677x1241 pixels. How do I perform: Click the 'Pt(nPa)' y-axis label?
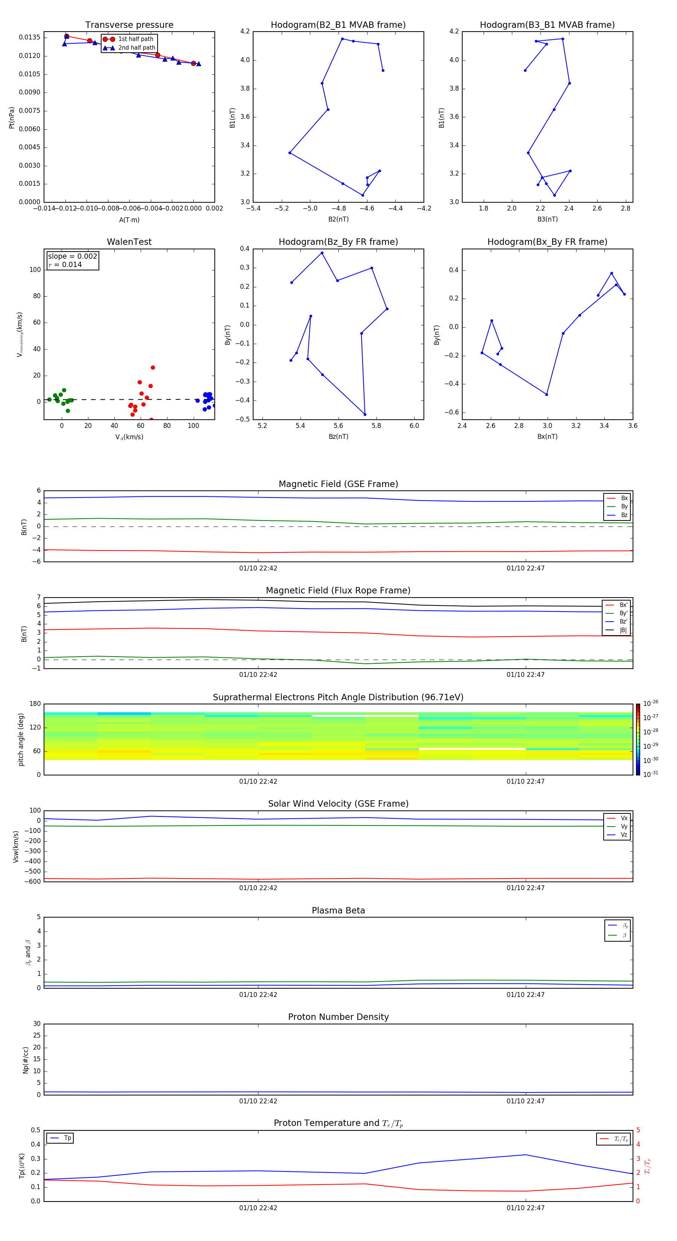coord(12,117)
